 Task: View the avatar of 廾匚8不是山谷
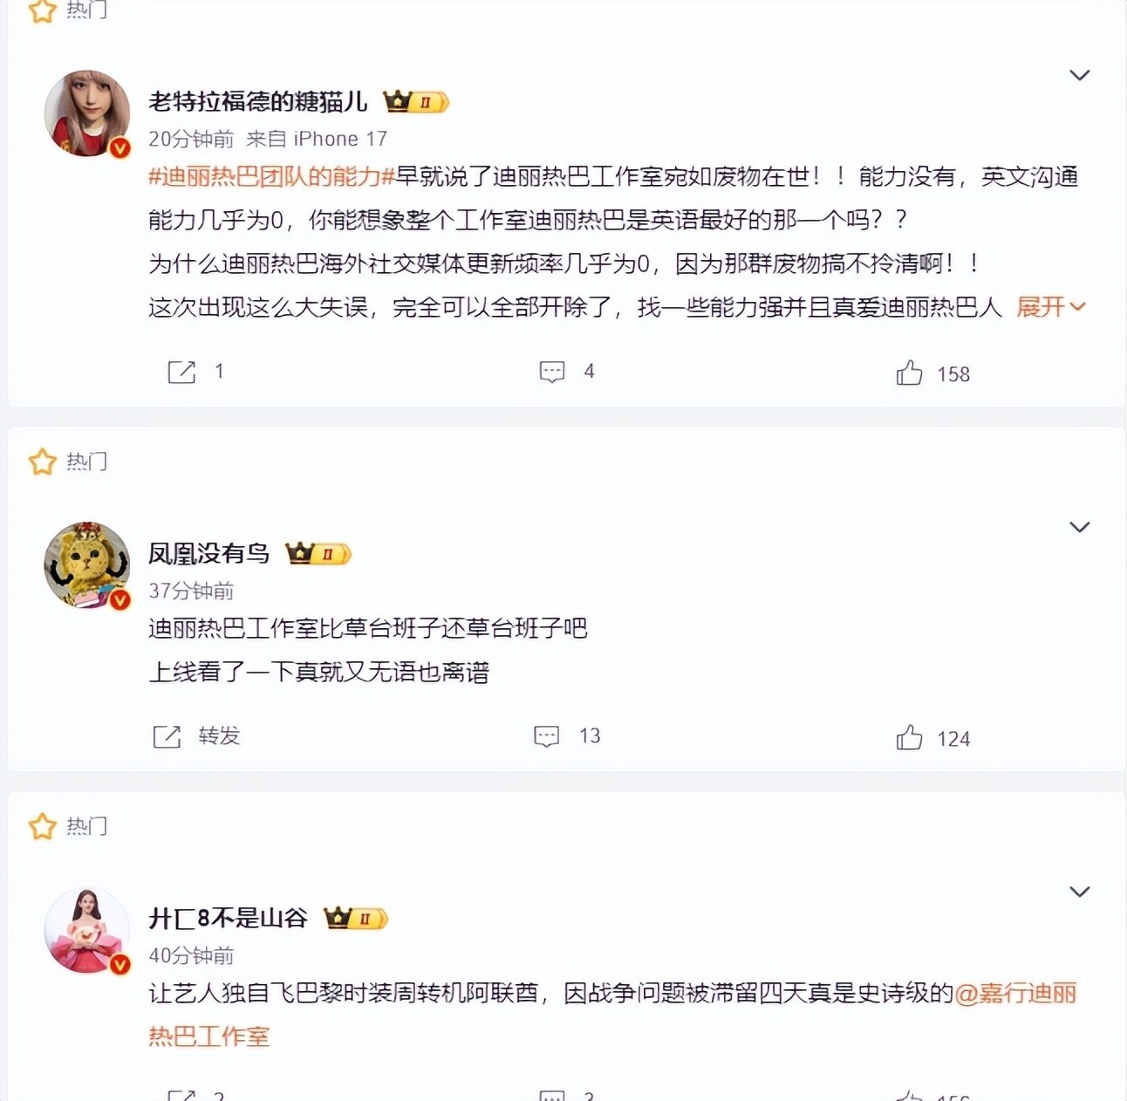[87, 930]
